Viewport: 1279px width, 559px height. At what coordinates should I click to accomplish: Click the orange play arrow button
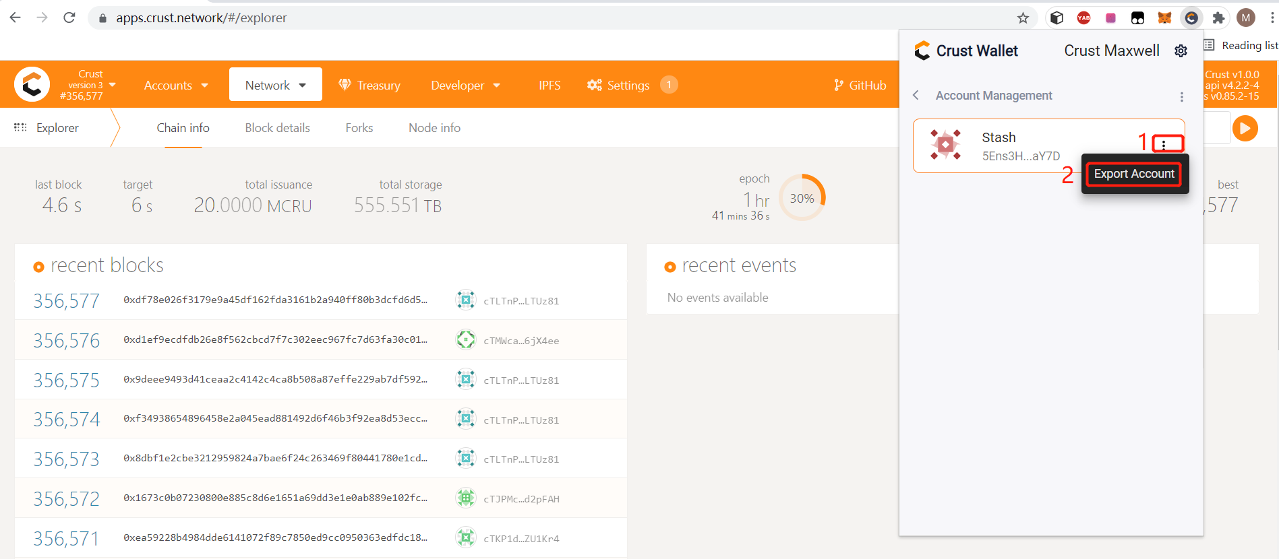[1245, 128]
